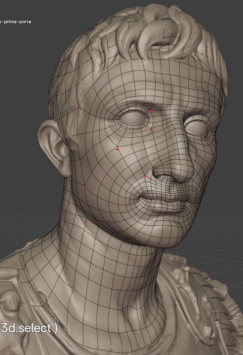Click the statue's ear in the viewport
Screen dimensions: 243x355
[x=54, y=148]
